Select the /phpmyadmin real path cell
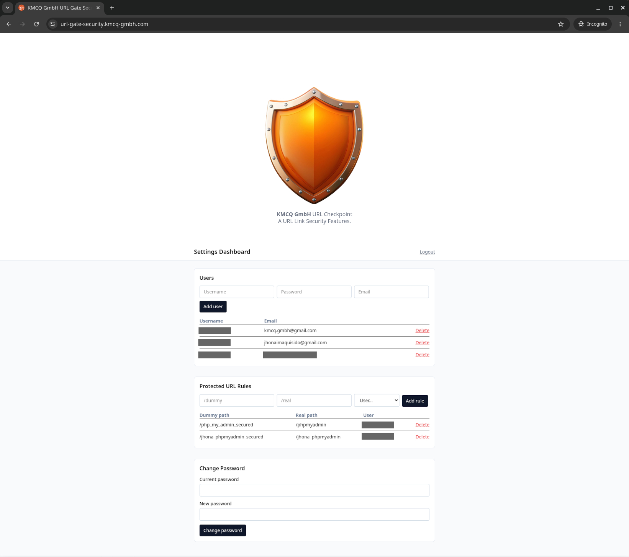629x557 pixels. 311,425
